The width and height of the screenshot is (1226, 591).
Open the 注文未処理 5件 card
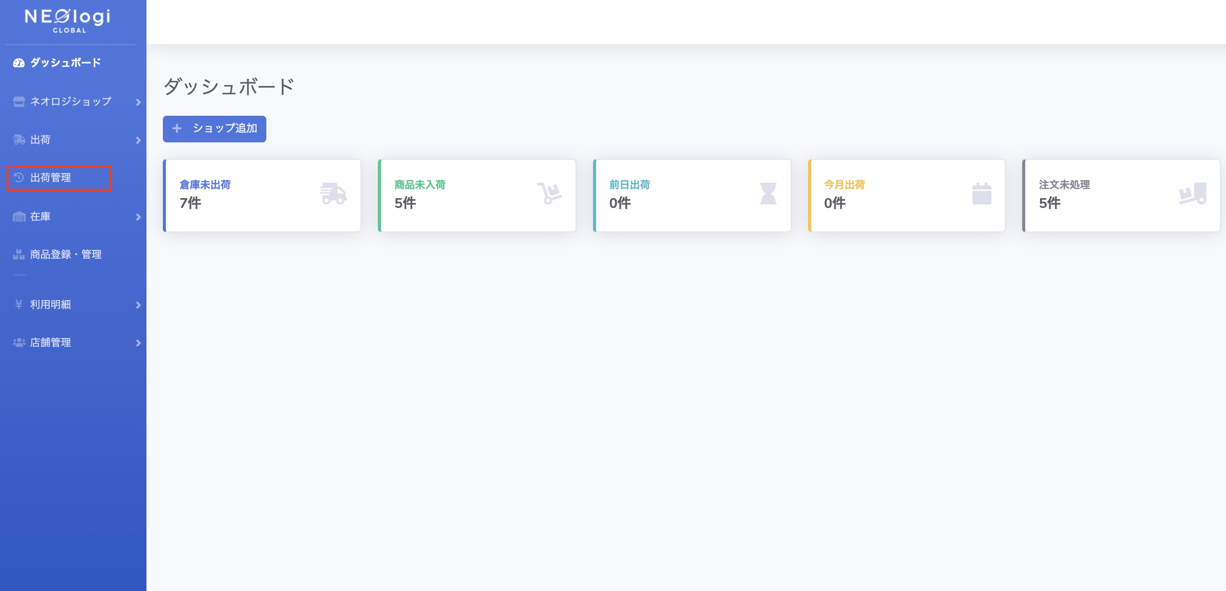click(1121, 195)
